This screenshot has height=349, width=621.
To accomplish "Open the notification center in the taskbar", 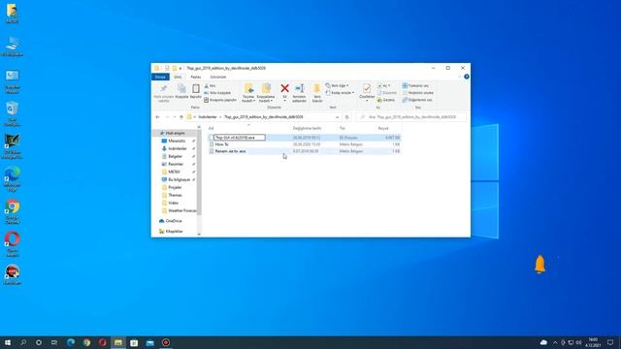I will click(x=610, y=342).
